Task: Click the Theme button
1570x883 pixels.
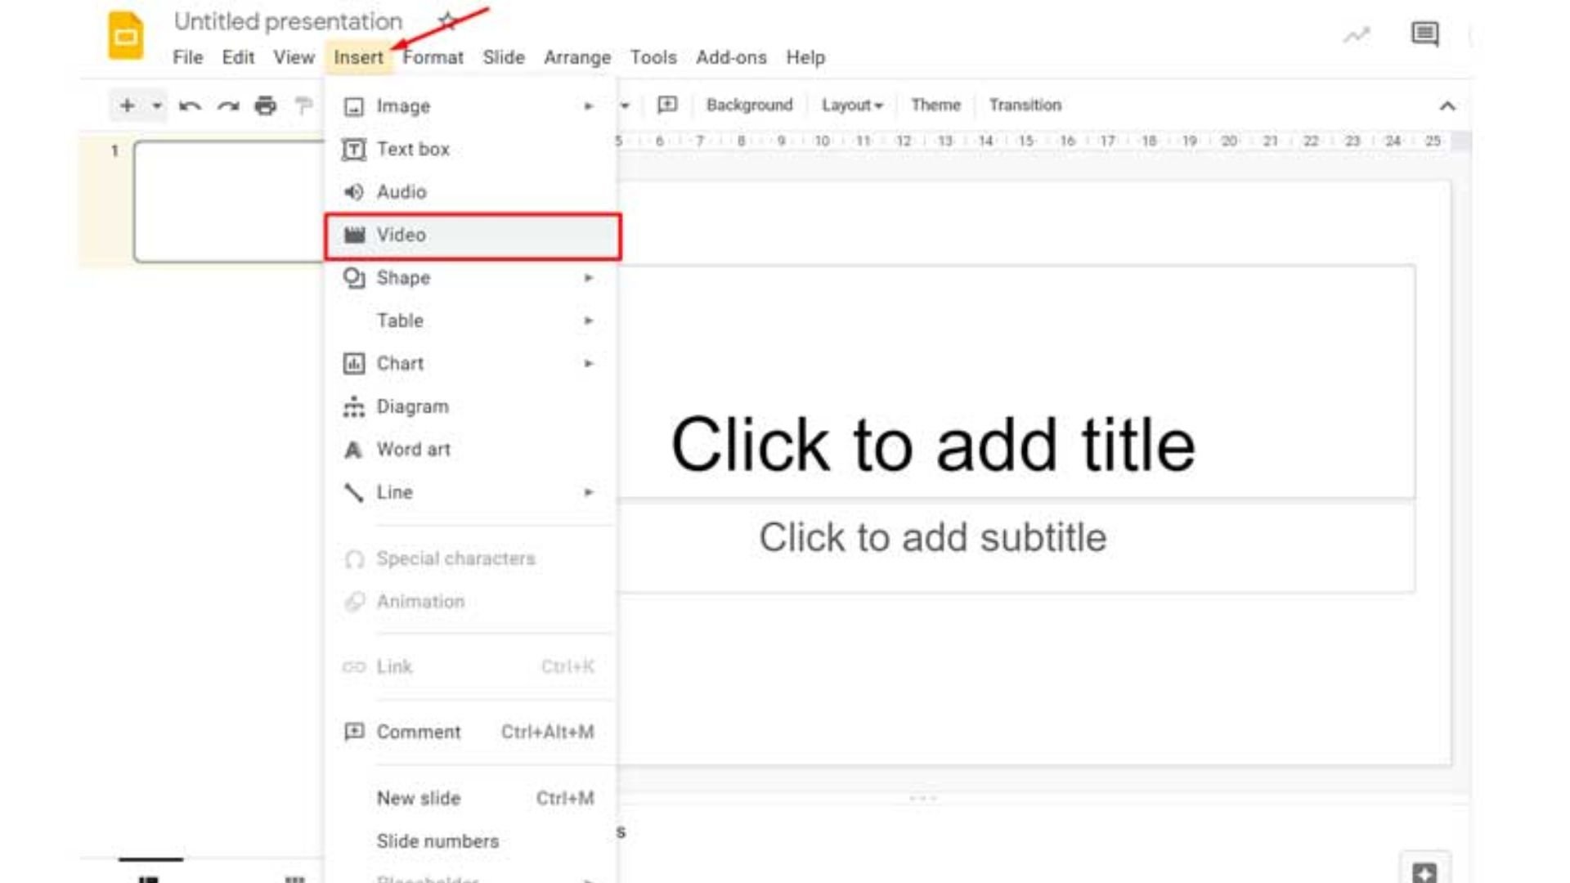Action: click(935, 105)
